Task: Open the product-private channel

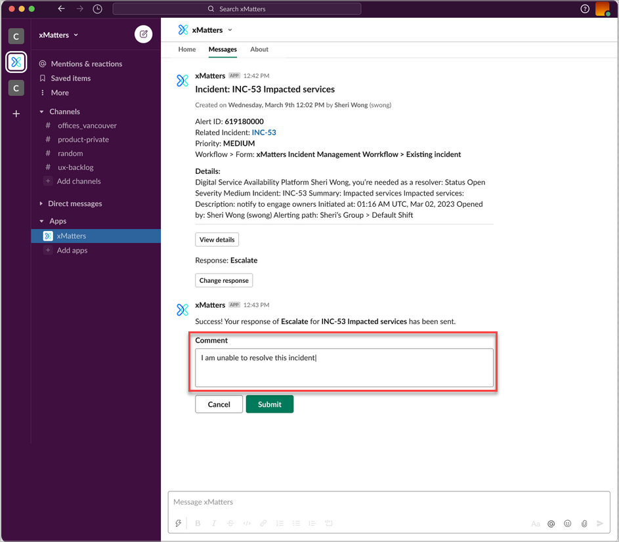Action: (83, 139)
